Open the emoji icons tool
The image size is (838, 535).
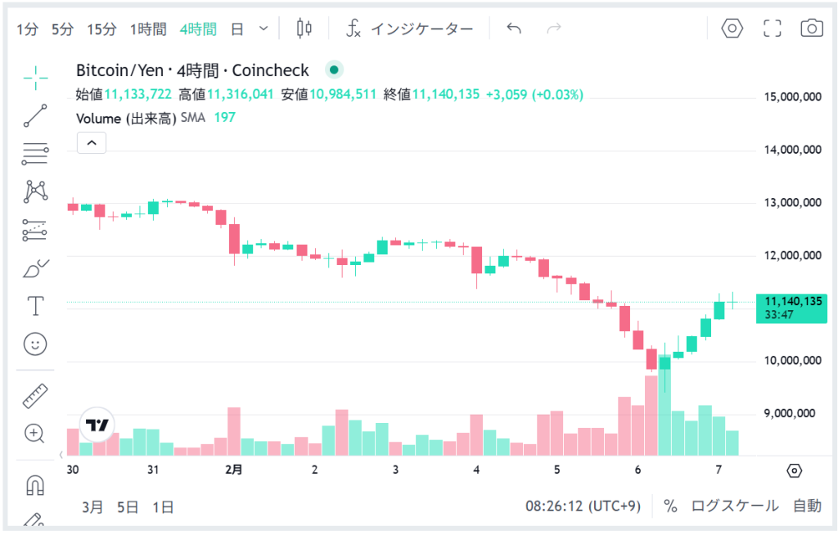coord(36,344)
